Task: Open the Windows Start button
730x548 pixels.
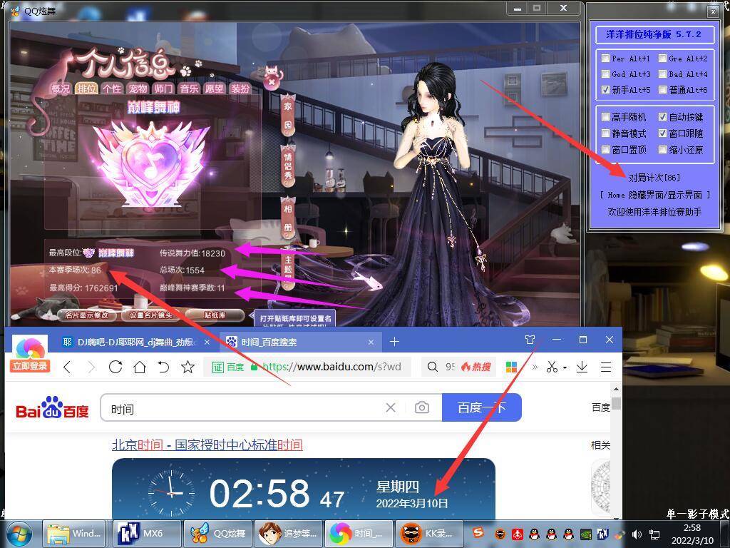Action: 19,534
